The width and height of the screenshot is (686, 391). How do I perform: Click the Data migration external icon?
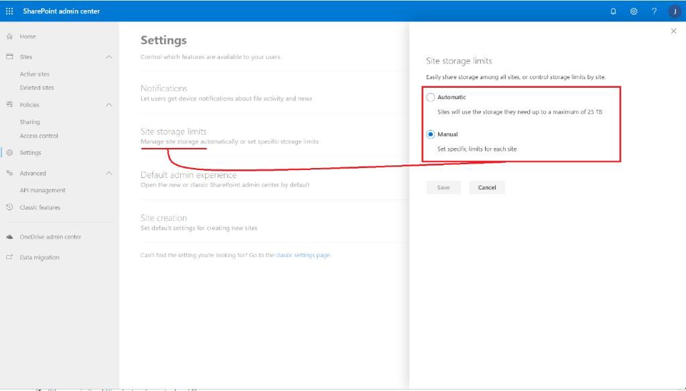click(x=9, y=257)
